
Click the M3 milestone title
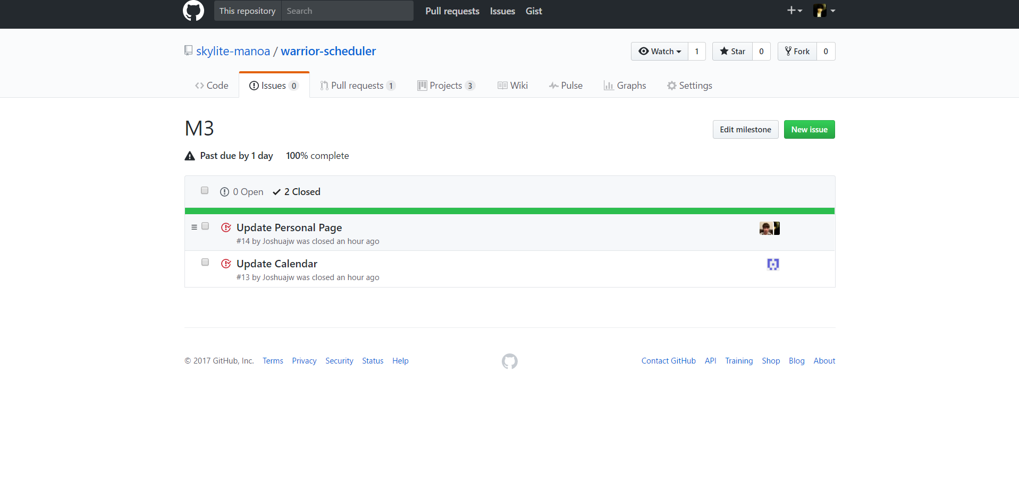coord(199,129)
